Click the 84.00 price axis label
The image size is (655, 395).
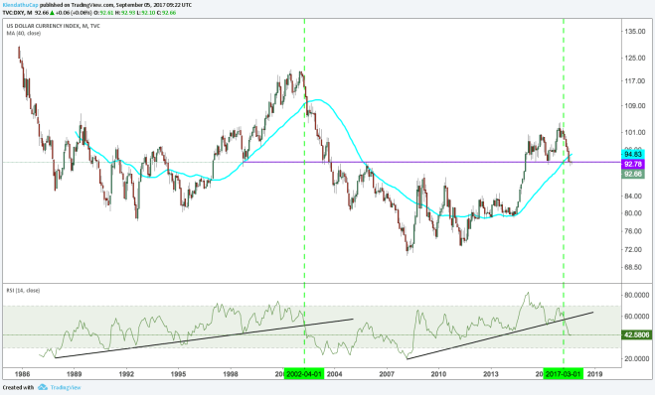[x=634, y=196]
